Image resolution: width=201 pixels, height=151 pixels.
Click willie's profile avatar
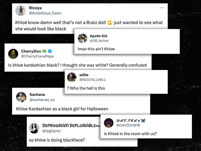(72, 77)
